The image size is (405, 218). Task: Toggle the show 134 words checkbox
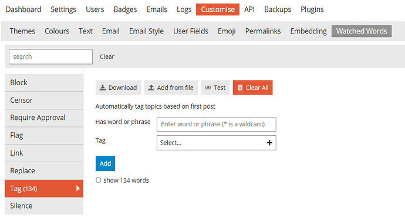[99, 180]
